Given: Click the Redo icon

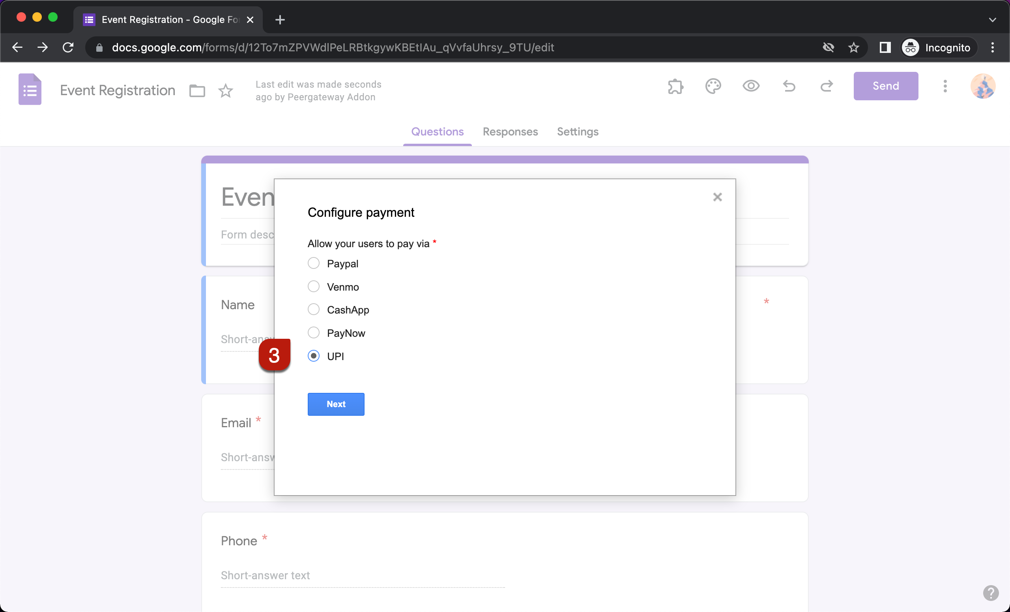Looking at the screenshot, I should point(827,86).
